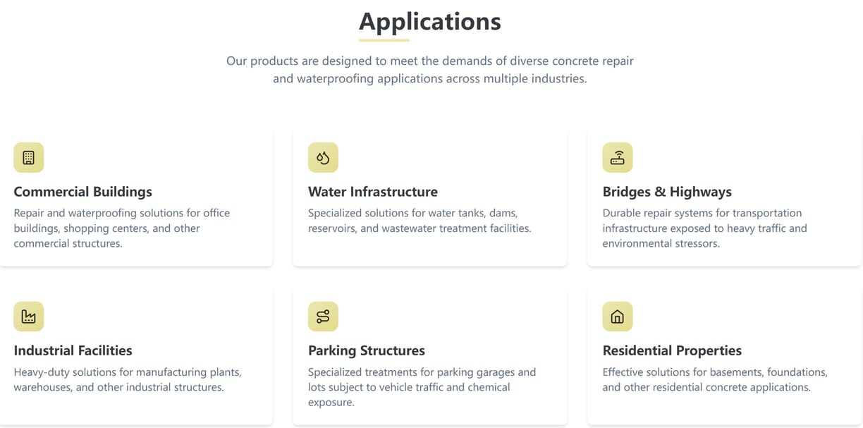The height and width of the screenshot is (428, 863).
Task: Click the intro paragraph under Applications
Action: (x=430, y=70)
